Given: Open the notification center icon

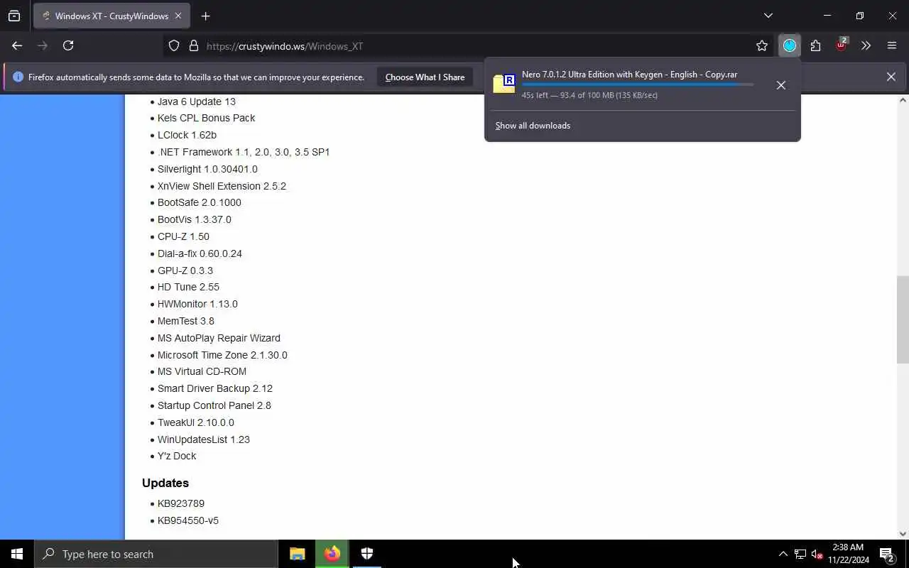Looking at the screenshot, I should tap(886, 554).
